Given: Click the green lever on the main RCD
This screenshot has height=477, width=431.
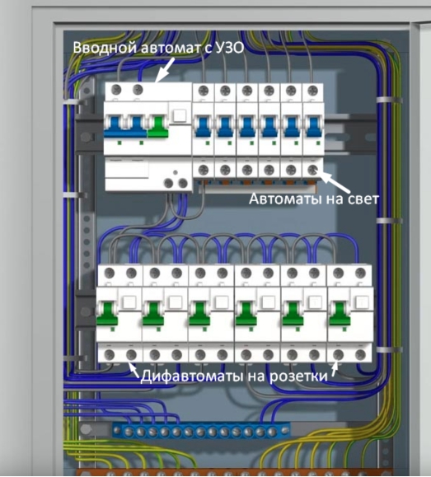Looking at the screenshot, I should 157,127.
